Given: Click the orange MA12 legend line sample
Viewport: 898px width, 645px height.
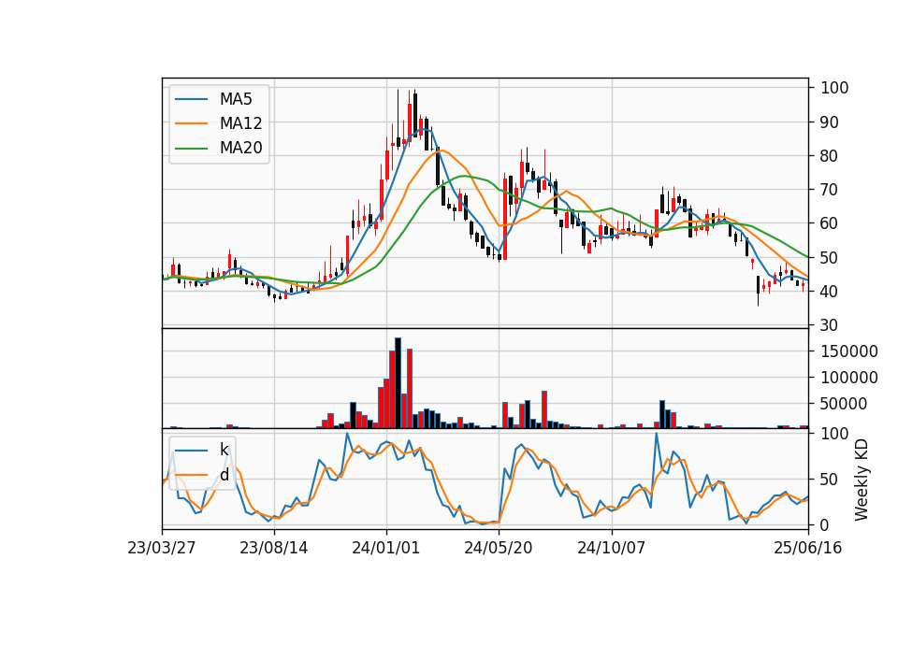Looking at the screenshot, I should (191, 123).
